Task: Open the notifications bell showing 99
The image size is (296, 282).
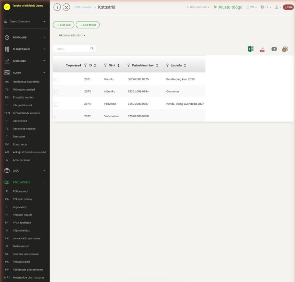Action: [251, 7]
